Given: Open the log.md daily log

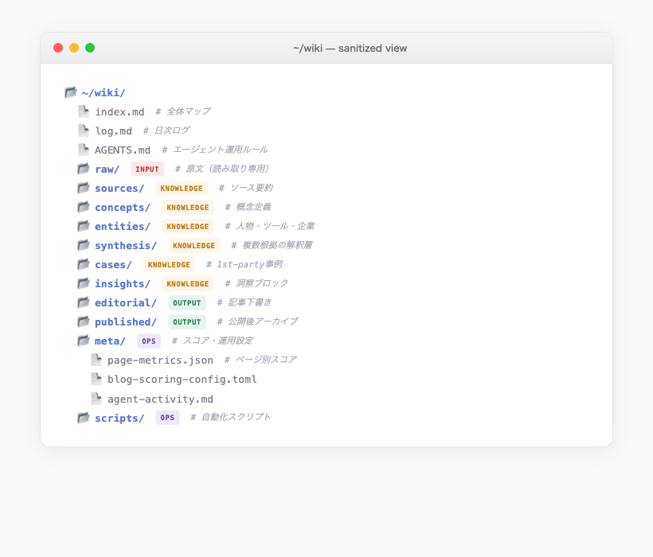Looking at the screenshot, I should (113, 130).
